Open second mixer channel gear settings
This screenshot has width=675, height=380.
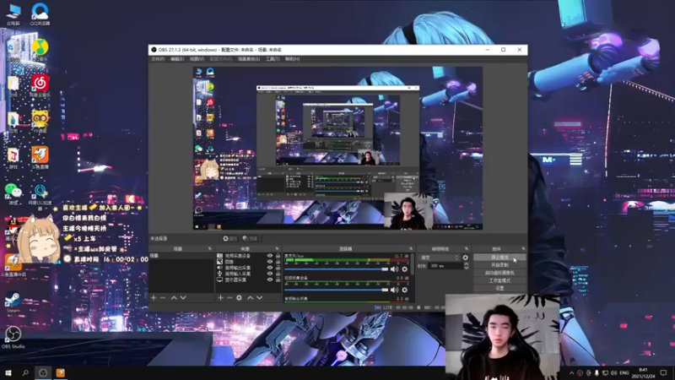point(405,290)
